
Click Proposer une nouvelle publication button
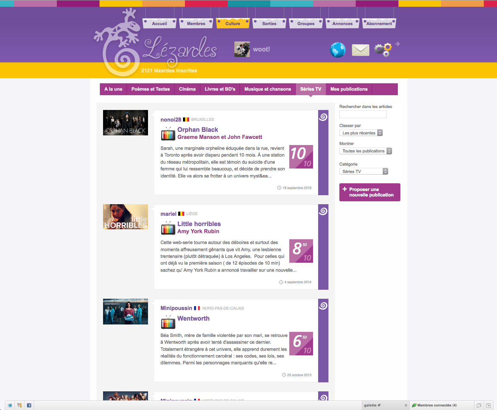point(370,192)
